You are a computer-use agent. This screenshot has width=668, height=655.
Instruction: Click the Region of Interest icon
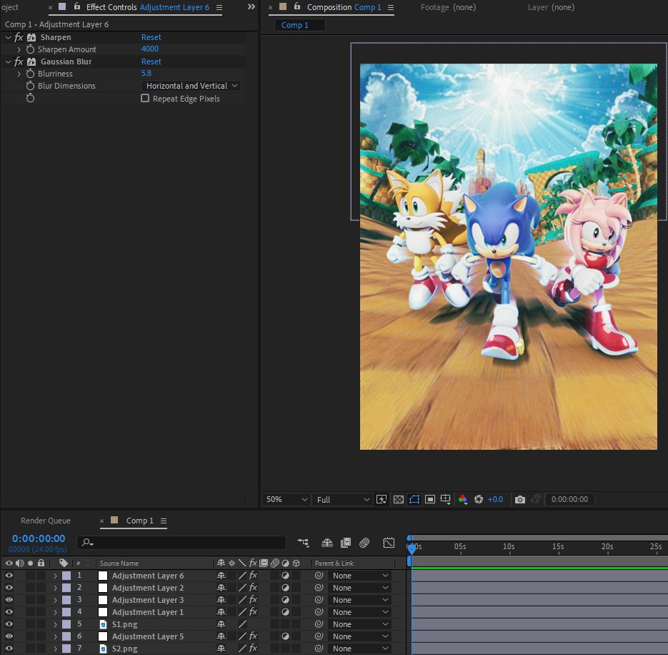tap(430, 499)
